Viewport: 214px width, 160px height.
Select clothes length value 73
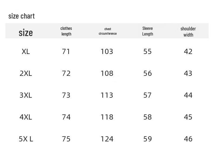click(x=66, y=95)
